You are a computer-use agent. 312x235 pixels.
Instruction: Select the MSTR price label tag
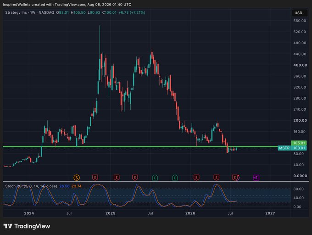pyautogui.click(x=284, y=148)
